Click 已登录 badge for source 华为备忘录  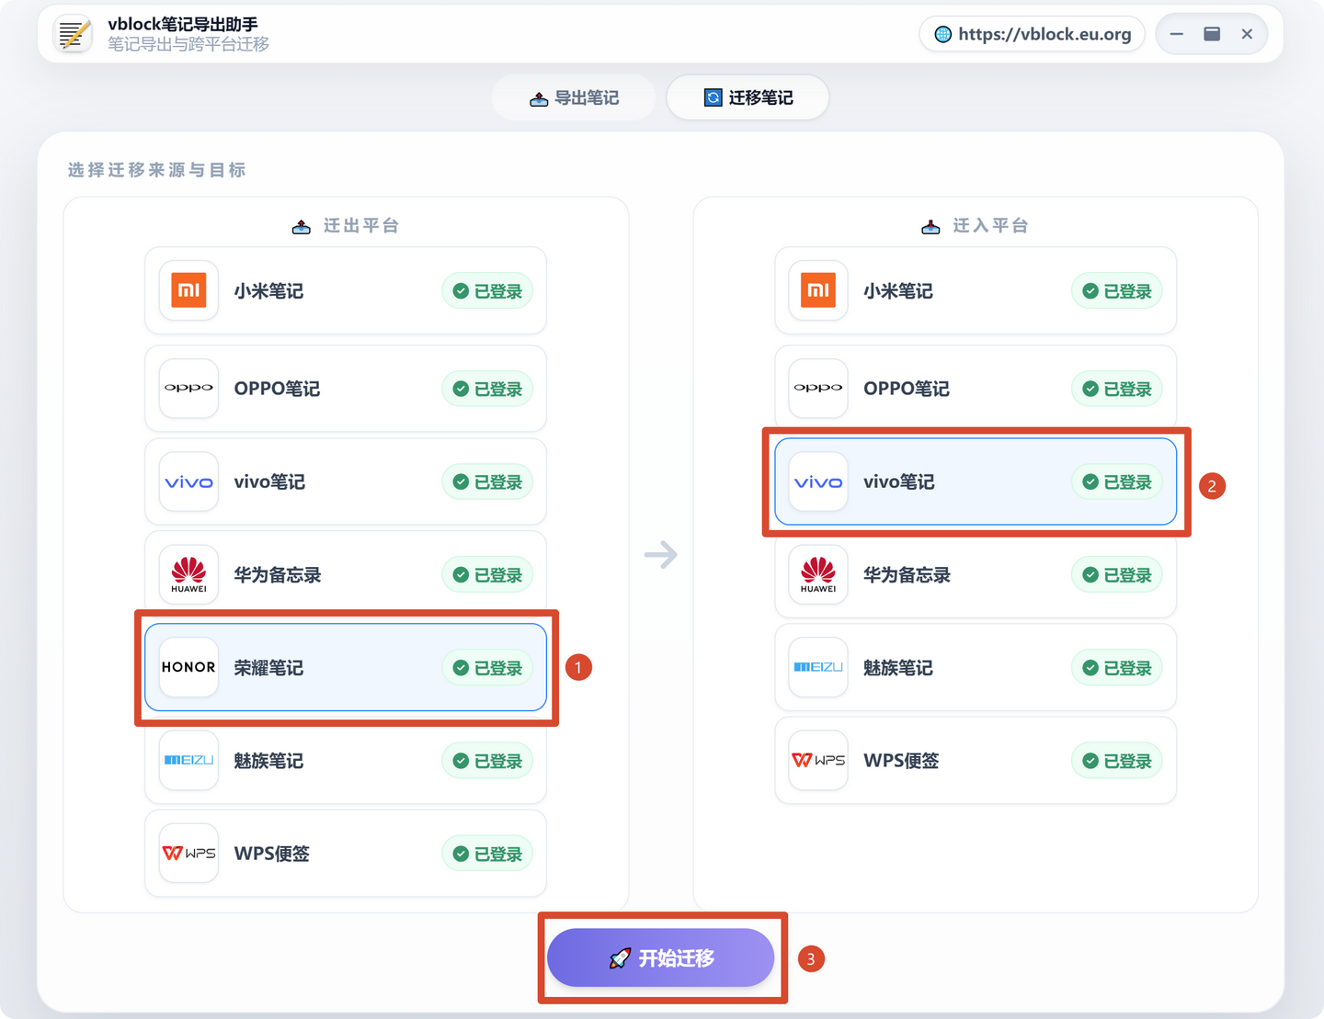487,575
